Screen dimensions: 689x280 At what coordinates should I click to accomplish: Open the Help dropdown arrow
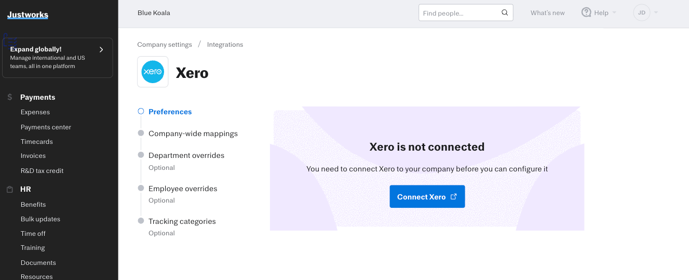[615, 12]
